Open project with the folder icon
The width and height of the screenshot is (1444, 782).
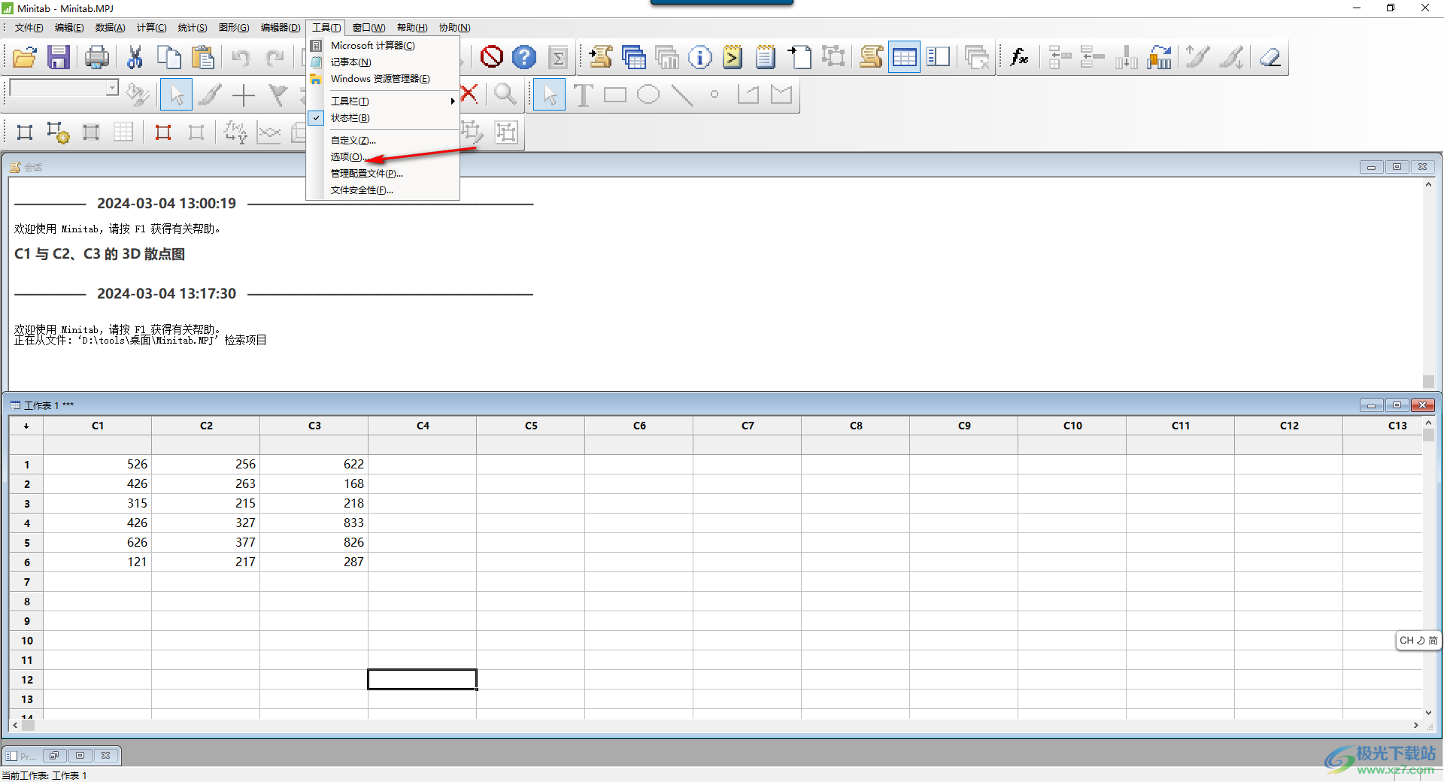(x=25, y=57)
